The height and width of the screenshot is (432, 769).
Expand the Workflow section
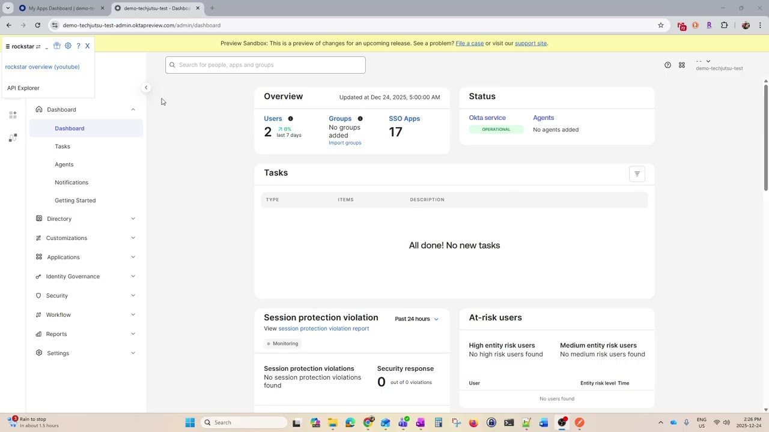coord(85,314)
